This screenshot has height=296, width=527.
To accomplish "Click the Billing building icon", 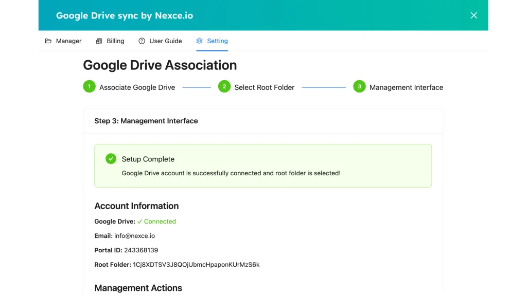I will click(99, 41).
